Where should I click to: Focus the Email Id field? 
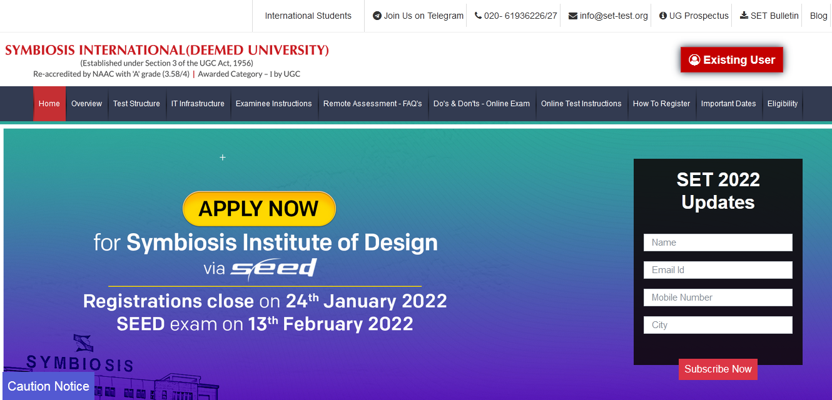[x=718, y=270]
